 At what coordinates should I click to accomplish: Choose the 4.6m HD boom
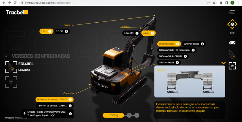click(131, 33)
